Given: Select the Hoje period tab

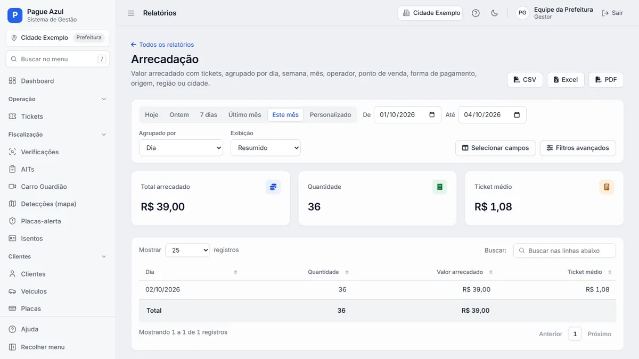Looking at the screenshot, I should coord(152,115).
